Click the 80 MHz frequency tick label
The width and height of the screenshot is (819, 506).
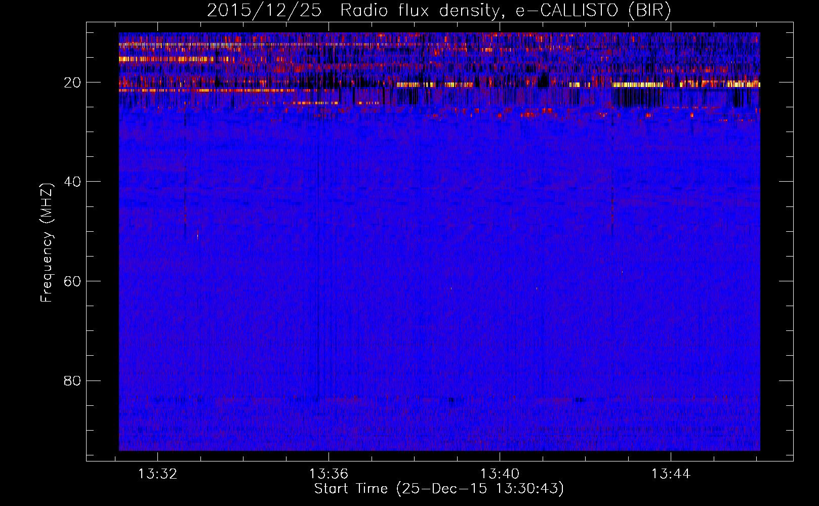coord(73,381)
